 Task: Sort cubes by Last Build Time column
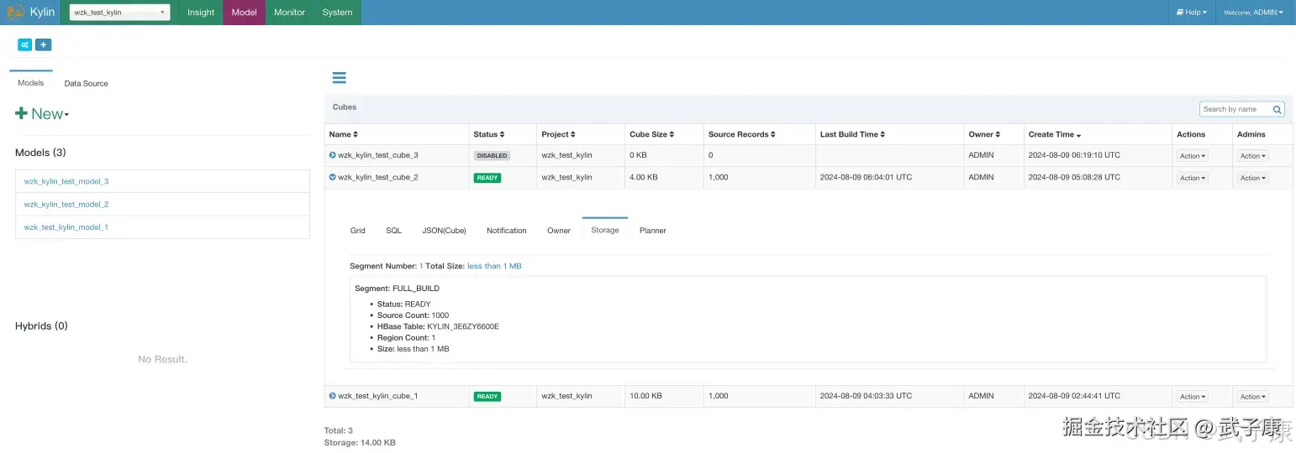click(853, 134)
